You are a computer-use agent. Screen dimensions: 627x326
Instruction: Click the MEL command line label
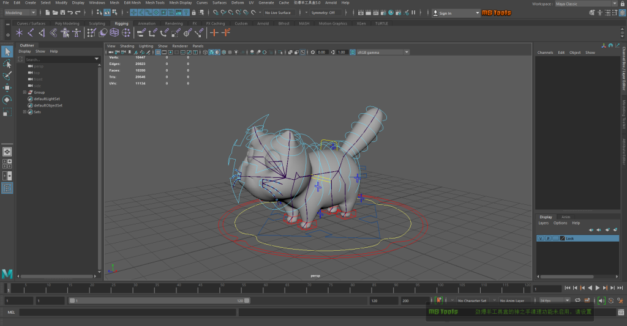11,313
